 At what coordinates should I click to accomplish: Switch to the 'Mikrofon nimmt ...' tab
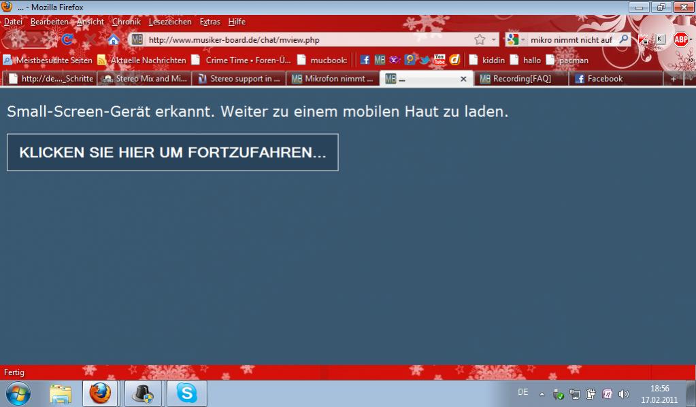[333, 78]
